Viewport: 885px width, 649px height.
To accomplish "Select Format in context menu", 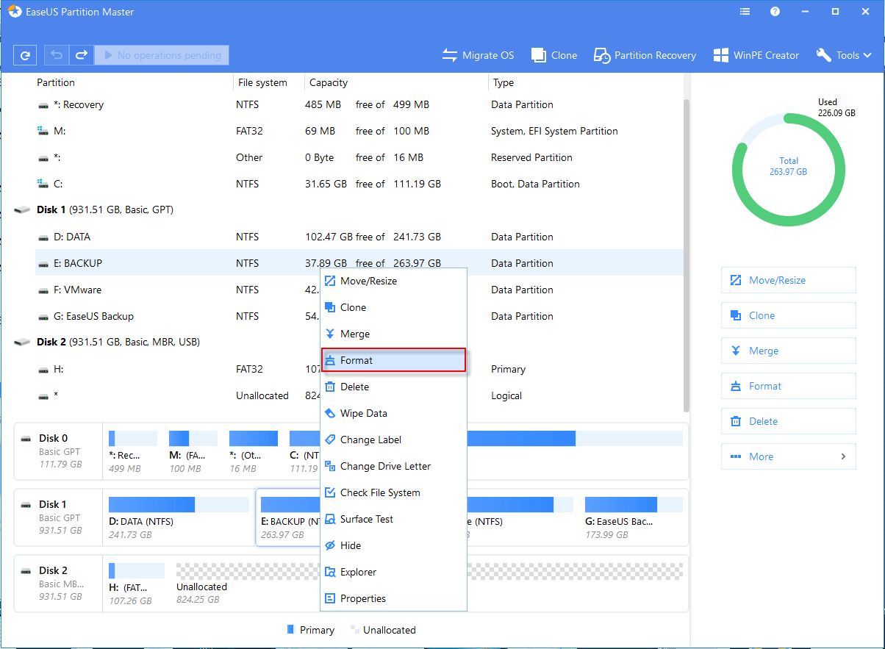I will [393, 360].
